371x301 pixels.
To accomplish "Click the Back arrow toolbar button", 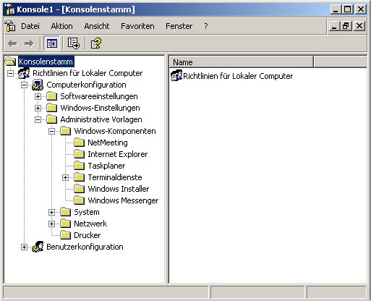I will tap(12, 43).
